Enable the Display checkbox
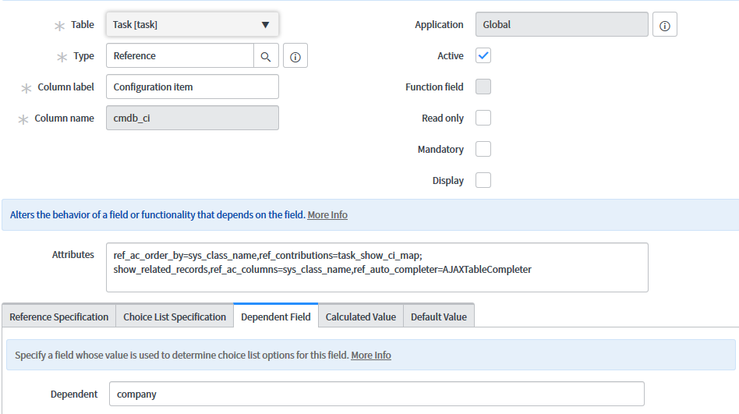Screen dimensions: 739x414 click(483, 180)
